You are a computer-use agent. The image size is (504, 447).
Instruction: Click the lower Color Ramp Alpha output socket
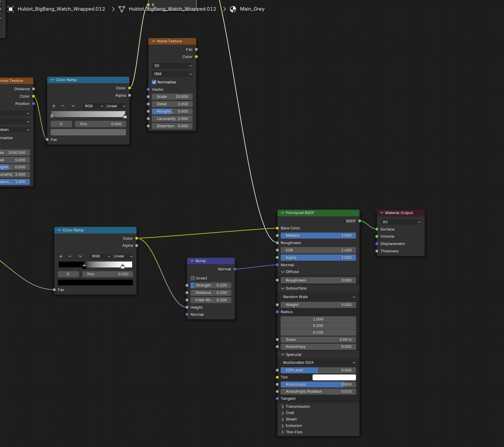137,245
